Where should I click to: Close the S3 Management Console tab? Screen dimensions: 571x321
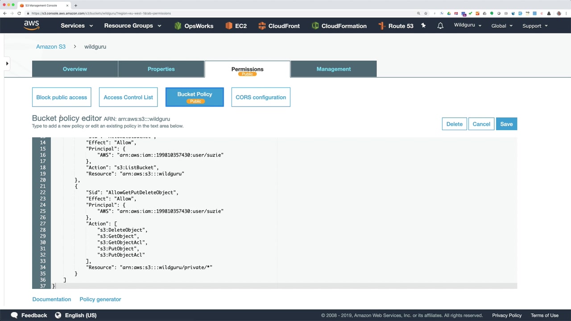point(67,5)
